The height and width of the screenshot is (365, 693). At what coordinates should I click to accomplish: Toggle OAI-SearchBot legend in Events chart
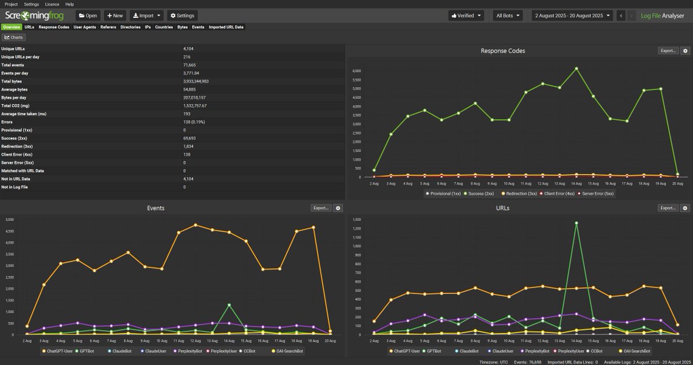(286, 351)
